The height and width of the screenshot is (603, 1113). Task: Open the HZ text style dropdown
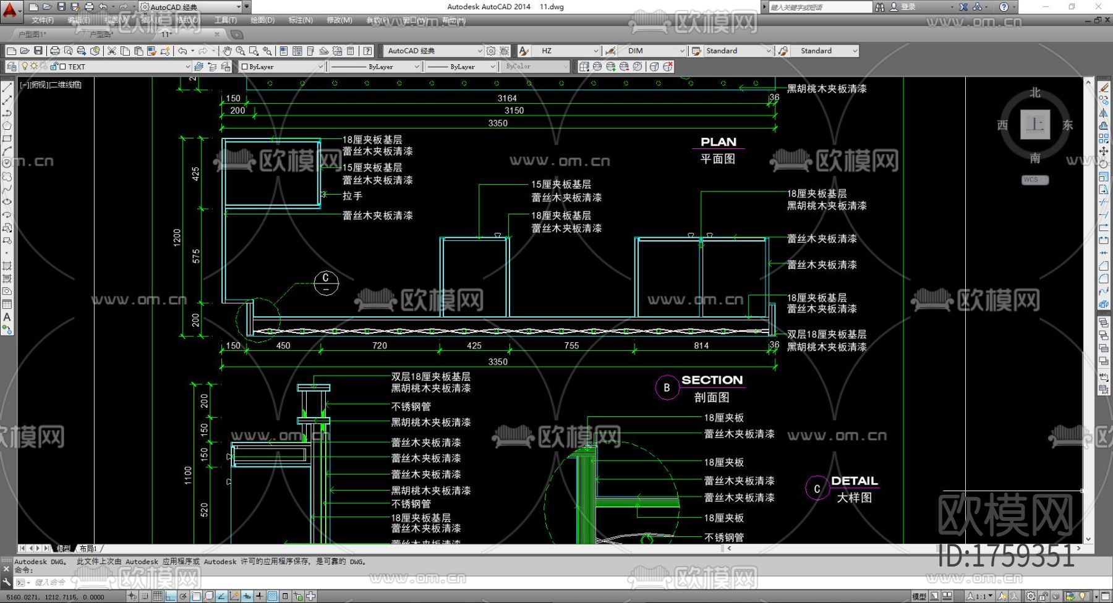click(595, 51)
